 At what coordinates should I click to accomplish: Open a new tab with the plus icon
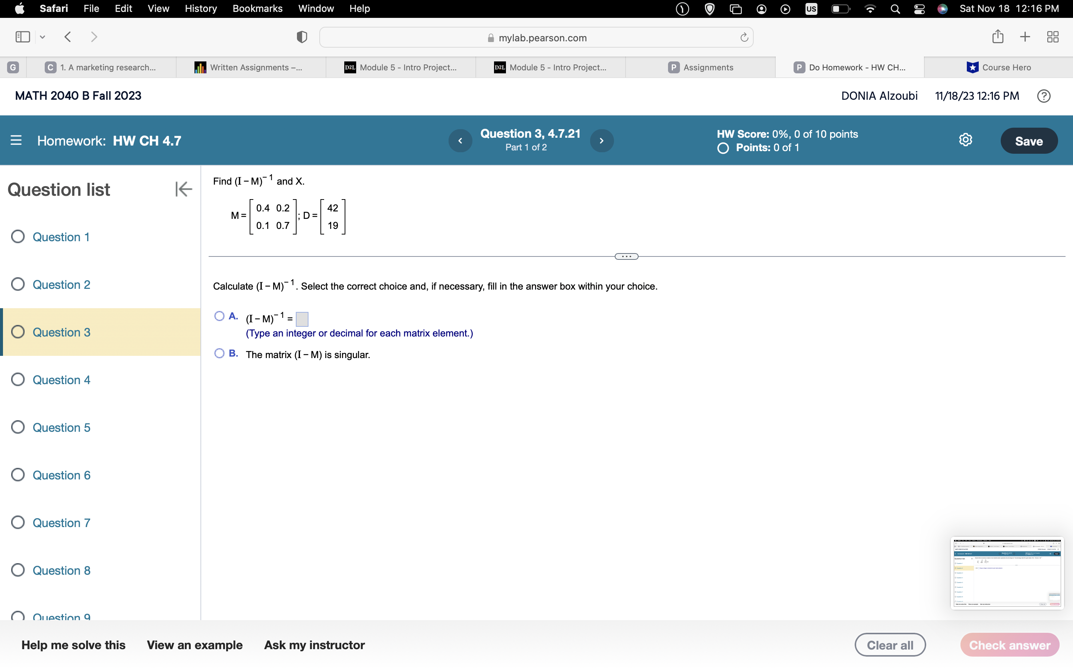pyautogui.click(x=1025, y=37)
